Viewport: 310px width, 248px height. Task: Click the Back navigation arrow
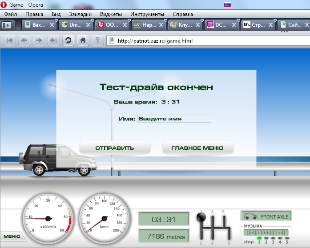tap(24, 40)
